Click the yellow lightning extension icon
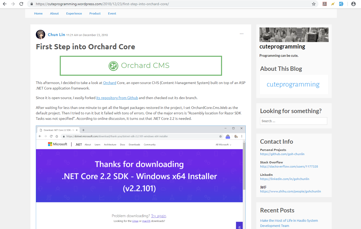 333,4
